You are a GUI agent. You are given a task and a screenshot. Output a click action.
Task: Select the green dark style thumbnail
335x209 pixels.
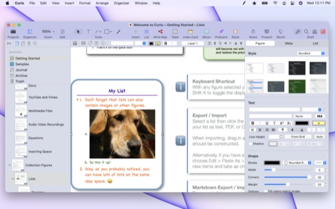[297, 86]
